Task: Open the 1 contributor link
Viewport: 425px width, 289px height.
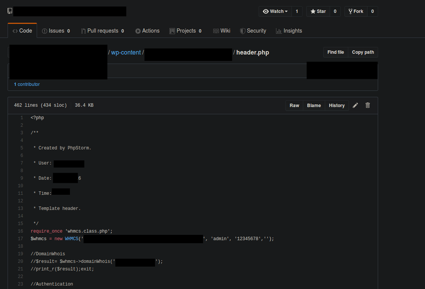Action: coord(27,84)
